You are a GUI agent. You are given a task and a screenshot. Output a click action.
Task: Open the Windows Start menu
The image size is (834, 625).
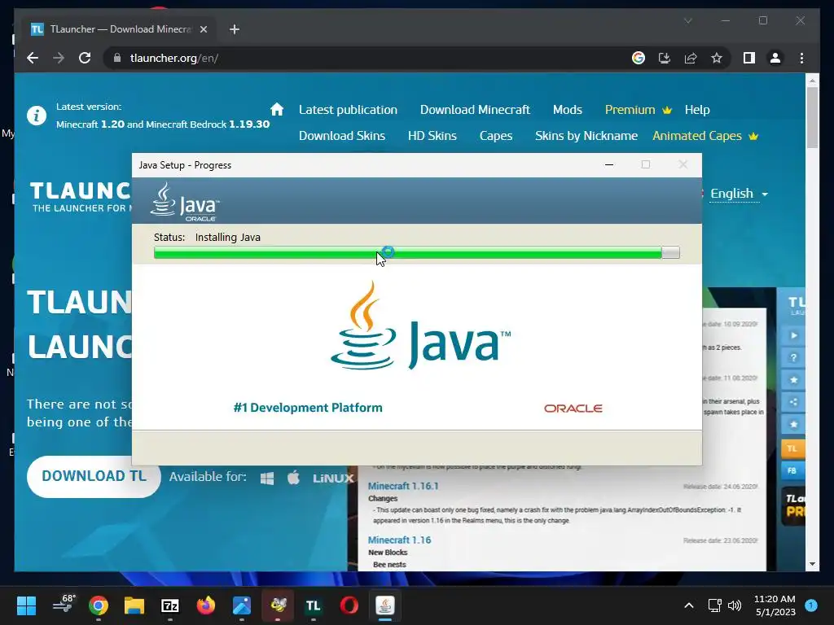tap(26, 605)
